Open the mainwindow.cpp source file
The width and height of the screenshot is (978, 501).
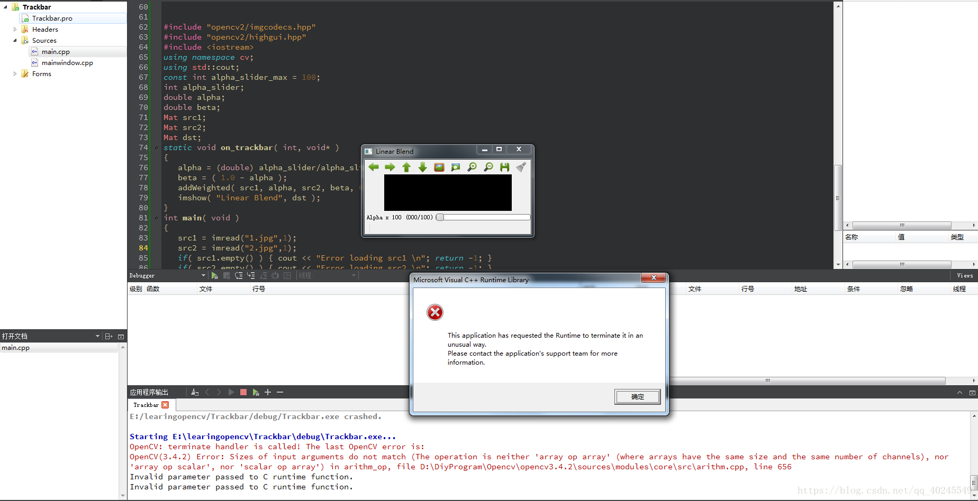pos(67,62)
